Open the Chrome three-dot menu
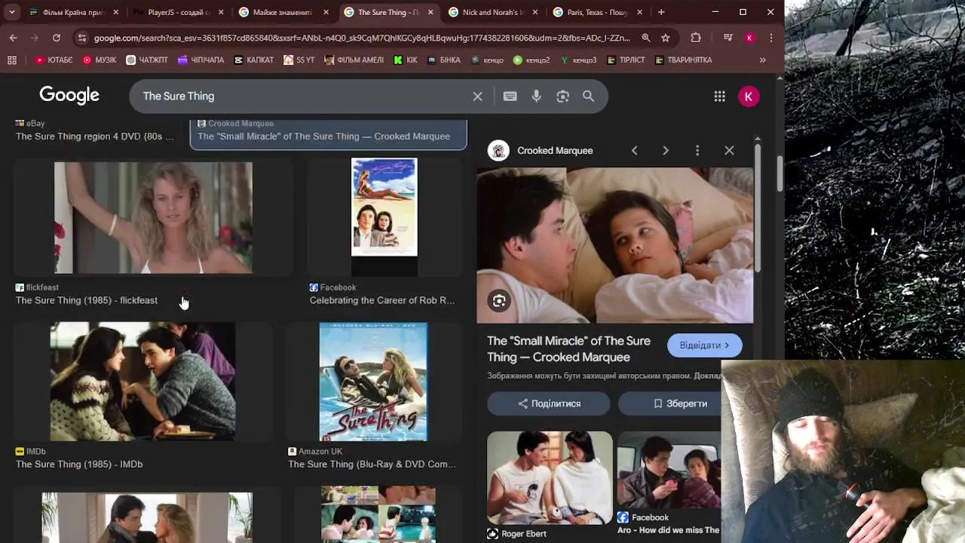Viewport: 965px width, 543px height. 770,38
